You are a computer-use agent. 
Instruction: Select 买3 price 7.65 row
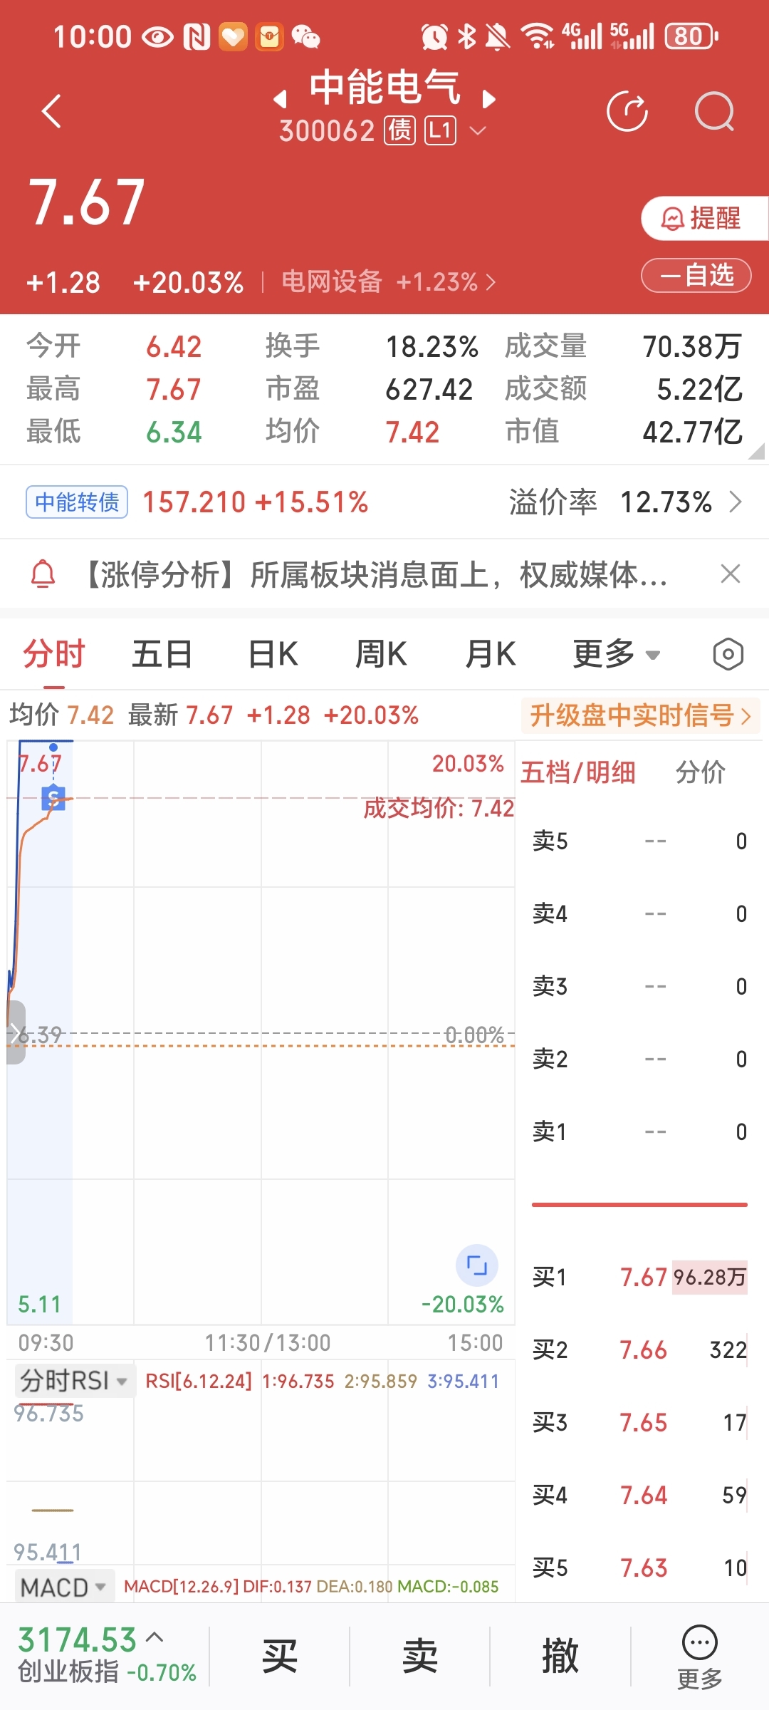click(x=639, y=1423)
